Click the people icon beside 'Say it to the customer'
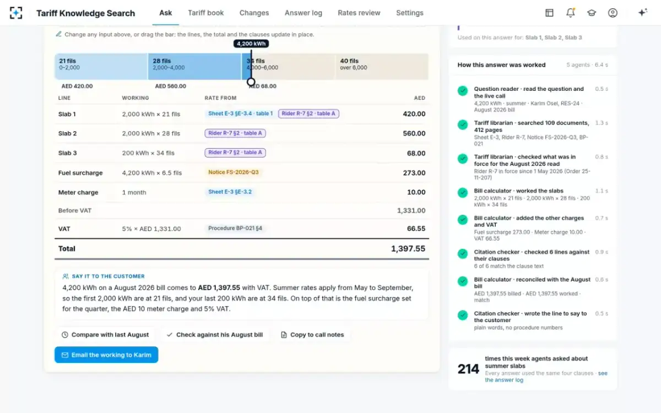661x413 pixels. (x=66, y=276)
